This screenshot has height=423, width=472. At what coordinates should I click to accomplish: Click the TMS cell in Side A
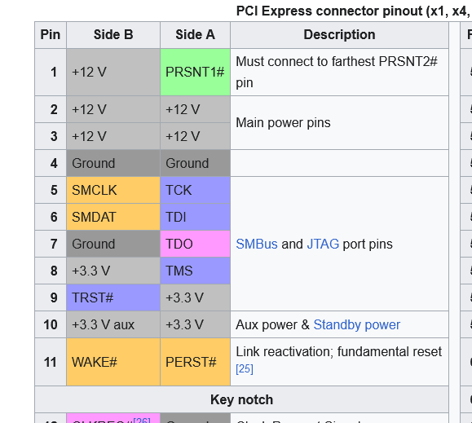tap(195, 271)
